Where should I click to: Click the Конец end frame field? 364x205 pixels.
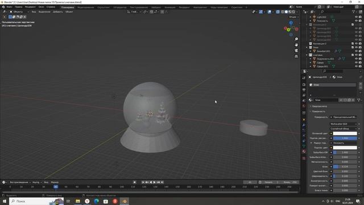pos(290,182)
